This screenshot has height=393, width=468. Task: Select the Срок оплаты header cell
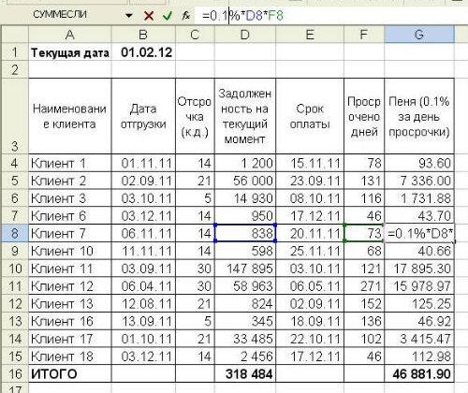point(310,116)
